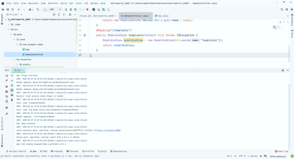Hide the Project tool window
This screenshot has height=159, width=294.
(x=75, y=15)
